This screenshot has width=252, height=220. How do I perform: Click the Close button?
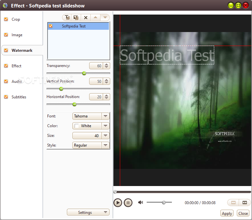coord(243,214)
